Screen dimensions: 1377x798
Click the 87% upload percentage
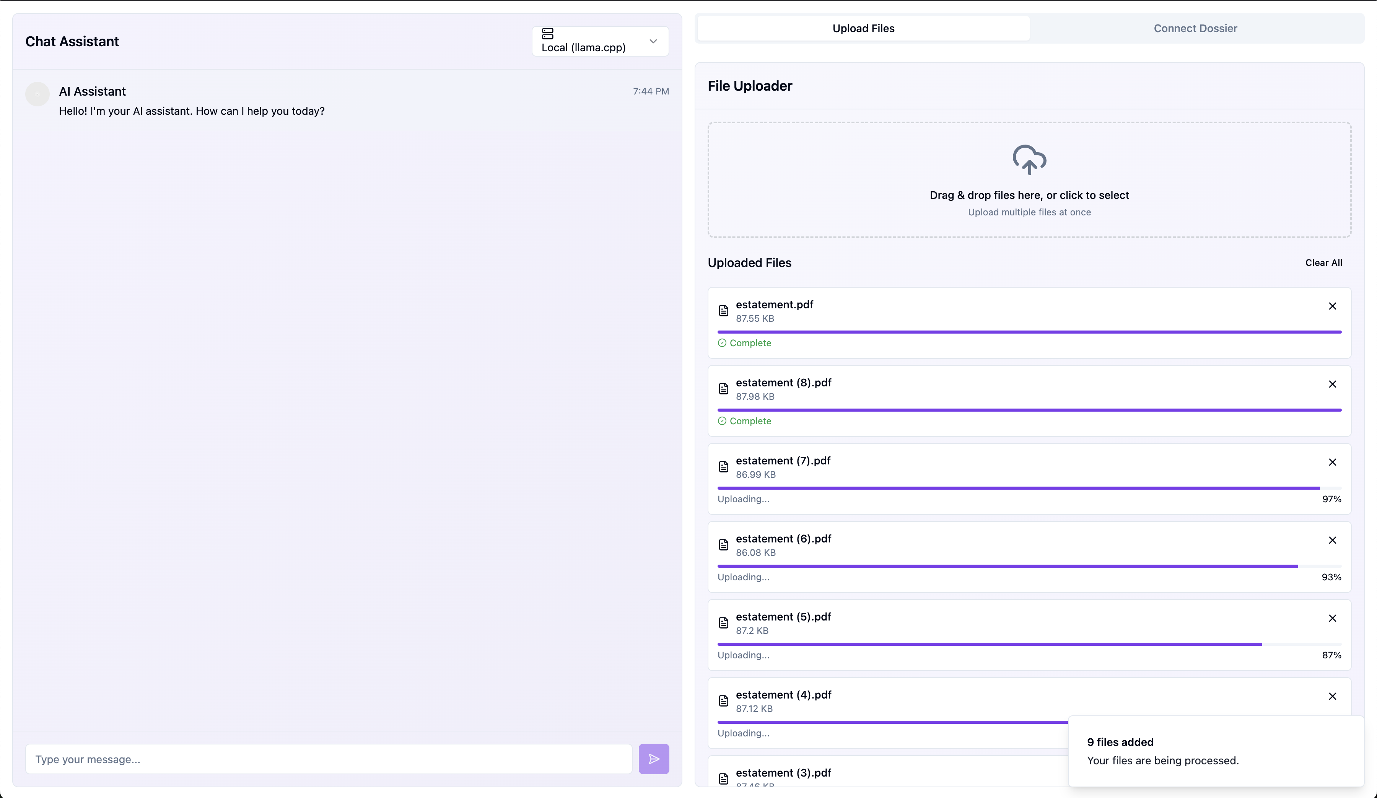coord(1331,655)
